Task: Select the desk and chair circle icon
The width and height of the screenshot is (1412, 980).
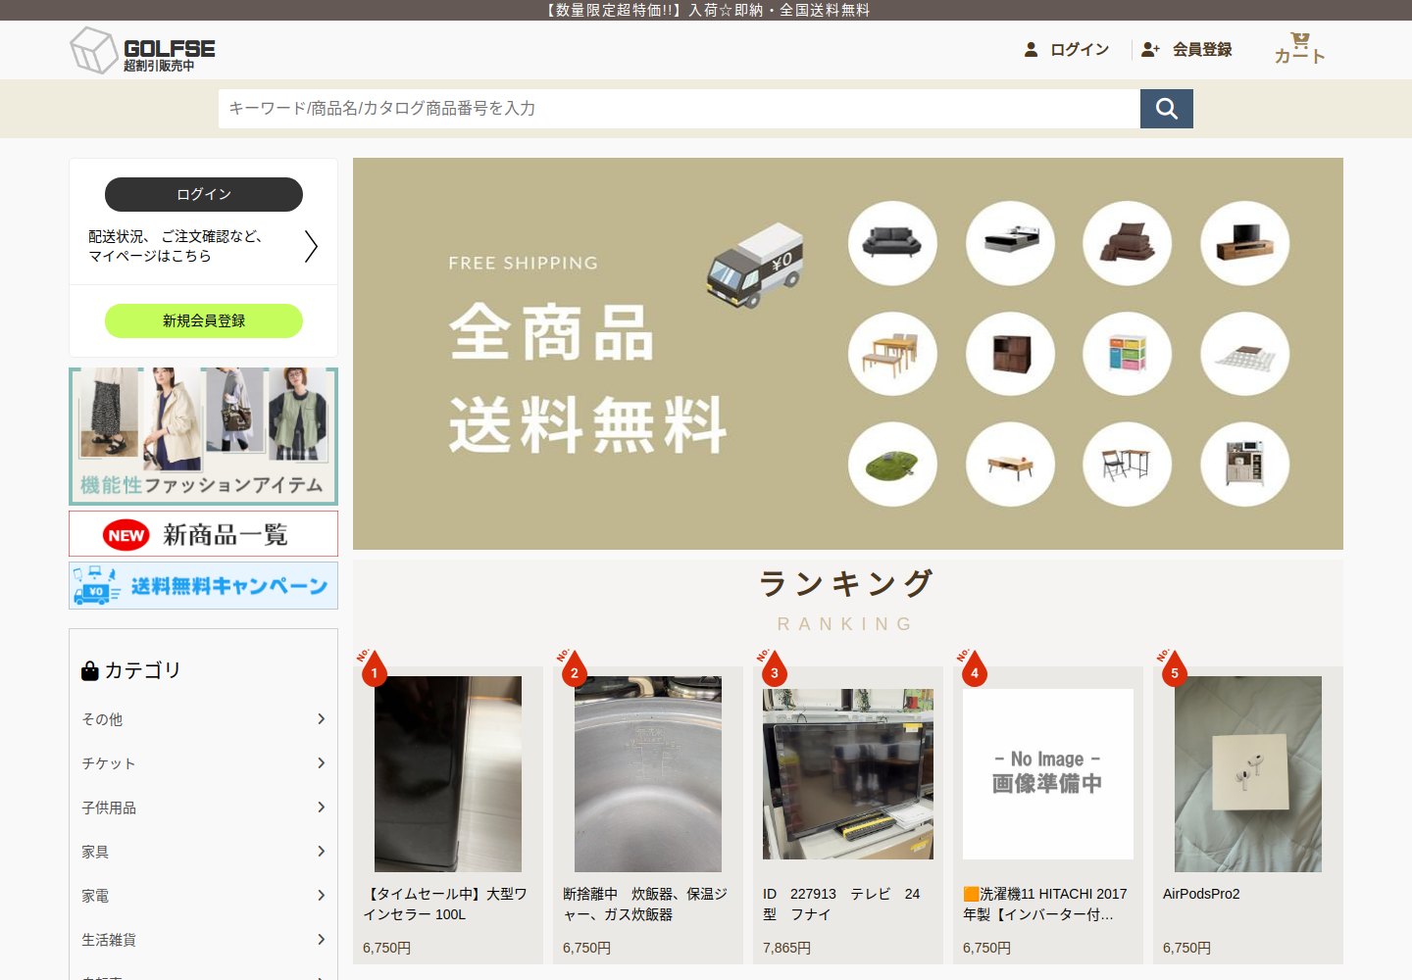Action: click(1128, 465)
